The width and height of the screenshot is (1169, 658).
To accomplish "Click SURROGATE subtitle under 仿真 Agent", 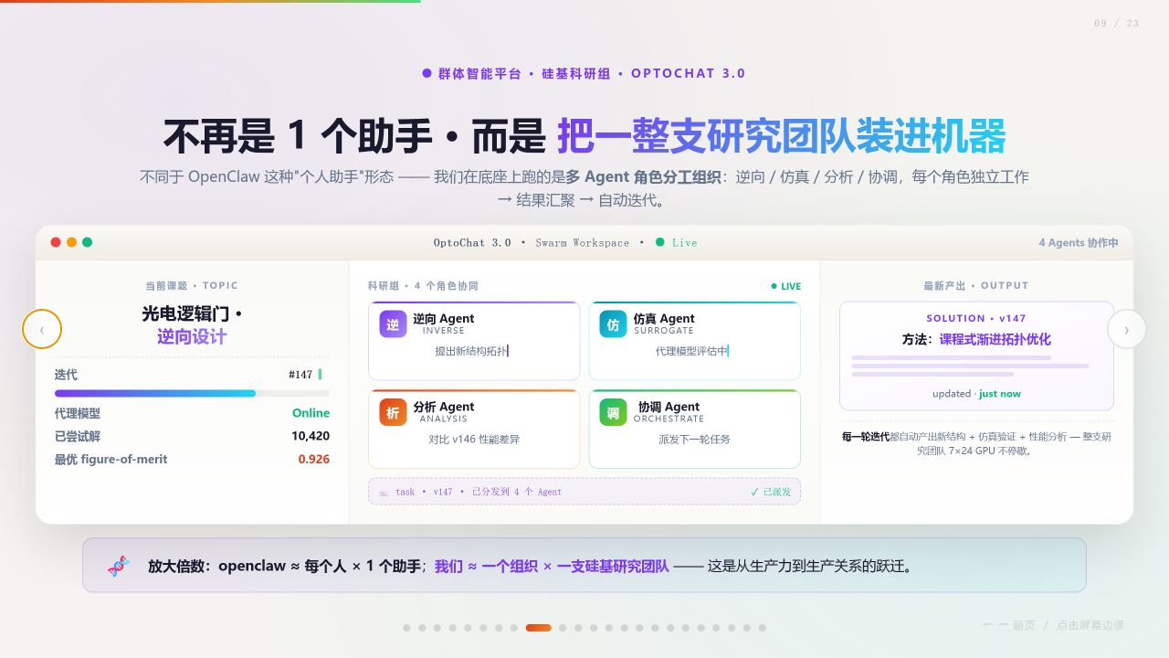I will (664, 331).
